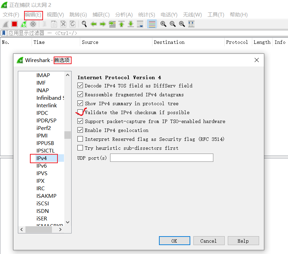Open the 电话(Y) menu
The height and width of the screenshot is (254, 288).
169,15
